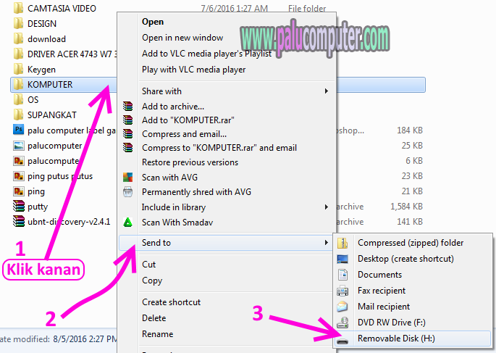
Task: Expand the Send to submenu arrow
Action: (326, 243)
